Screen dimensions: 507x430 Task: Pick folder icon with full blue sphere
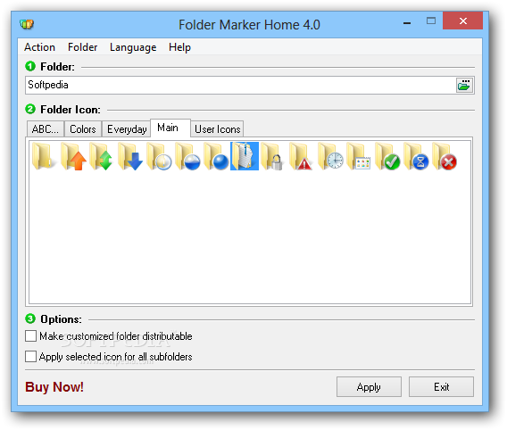pos(216,156)
